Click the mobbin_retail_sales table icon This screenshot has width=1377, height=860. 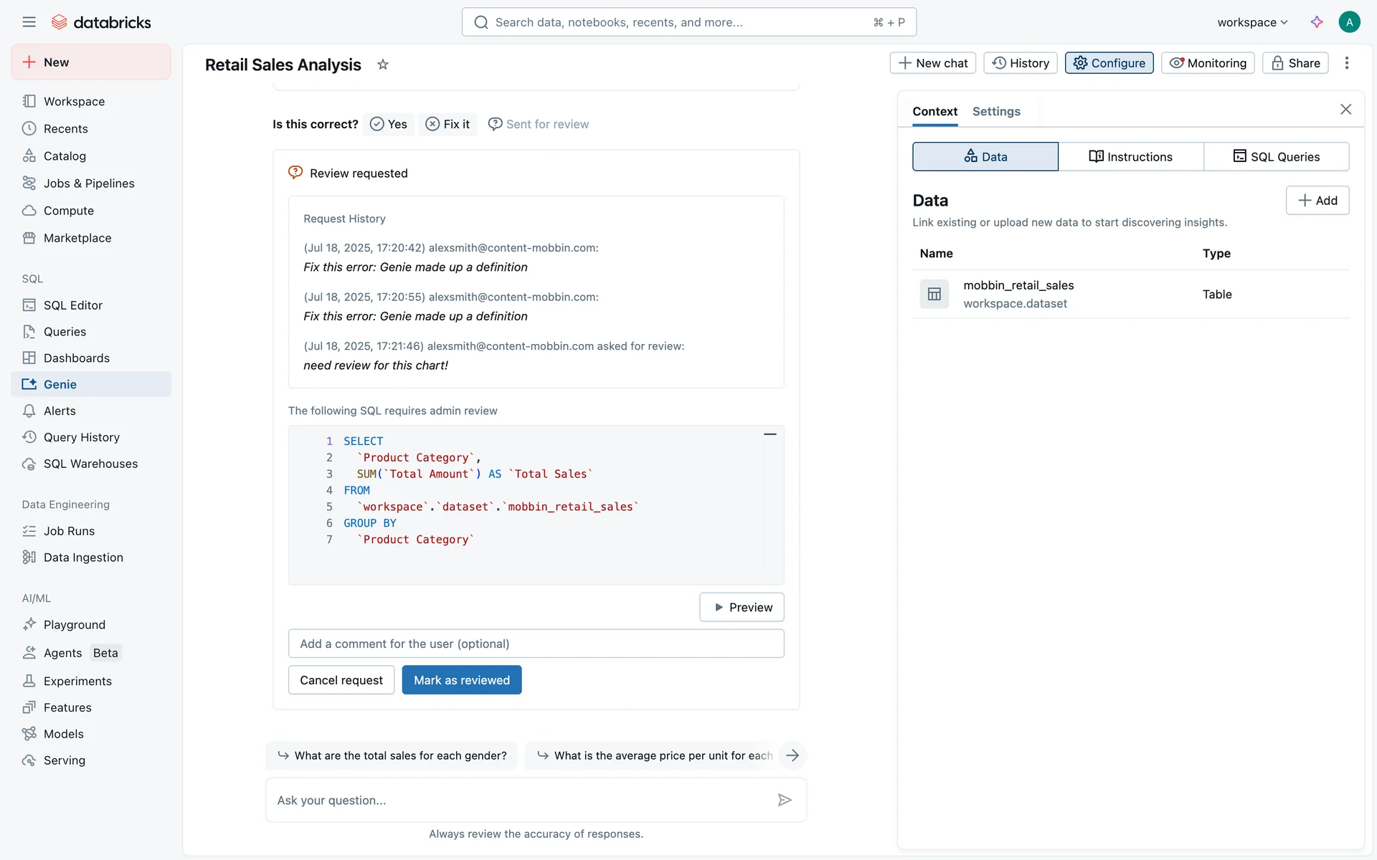coord(934,294)
